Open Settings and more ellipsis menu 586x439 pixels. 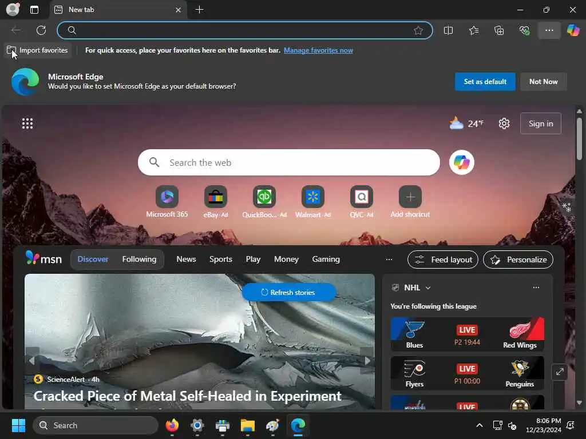(x=549, y=30)
